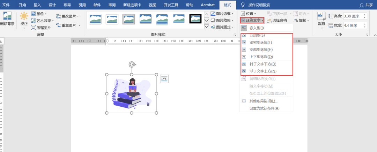Choose 上下型环绕 top and bottom wrap
This screenshot has height=152, width=377.
pos(266,57)
